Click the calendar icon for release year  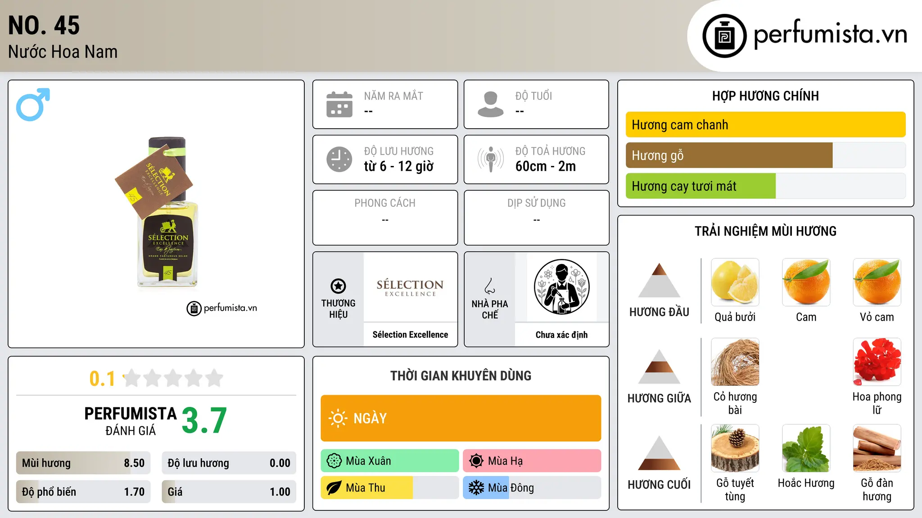coord(339,104)
